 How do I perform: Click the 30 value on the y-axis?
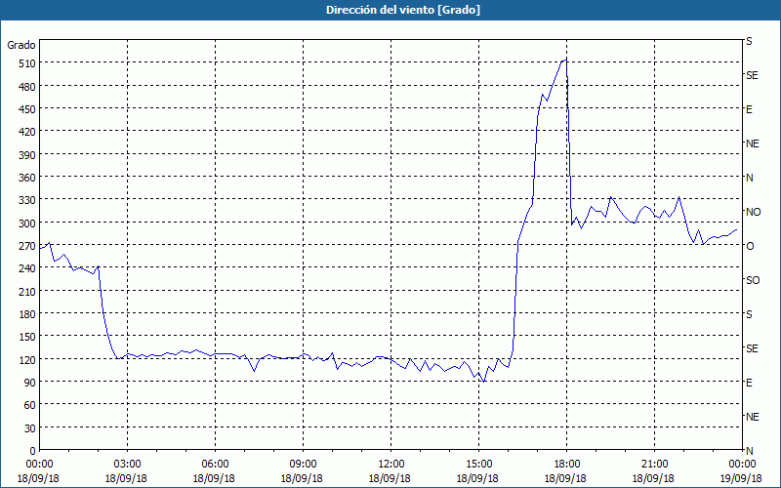tap(30, 428)
